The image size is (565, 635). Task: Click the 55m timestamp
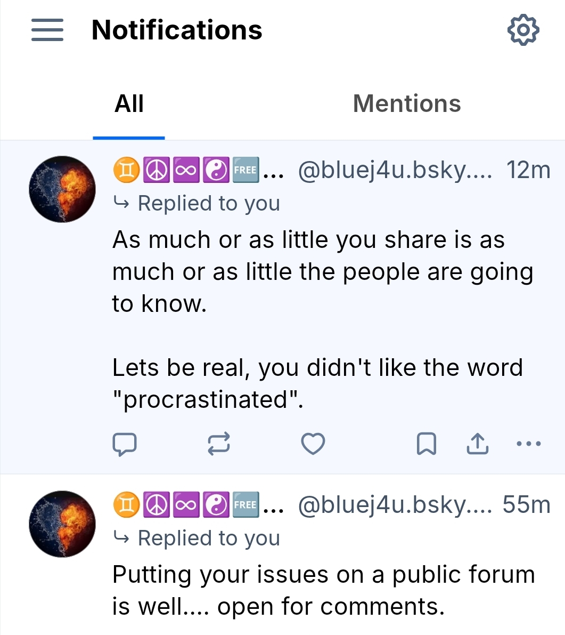526,505
